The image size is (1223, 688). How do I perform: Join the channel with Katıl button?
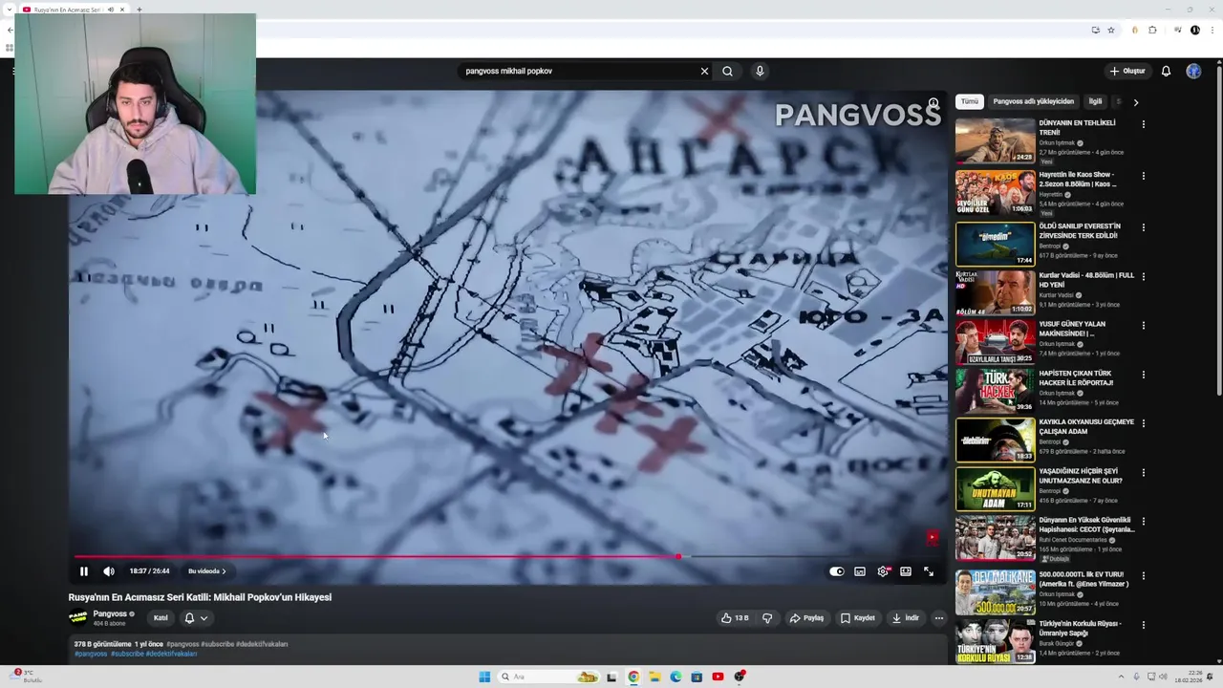click(161, 618)
